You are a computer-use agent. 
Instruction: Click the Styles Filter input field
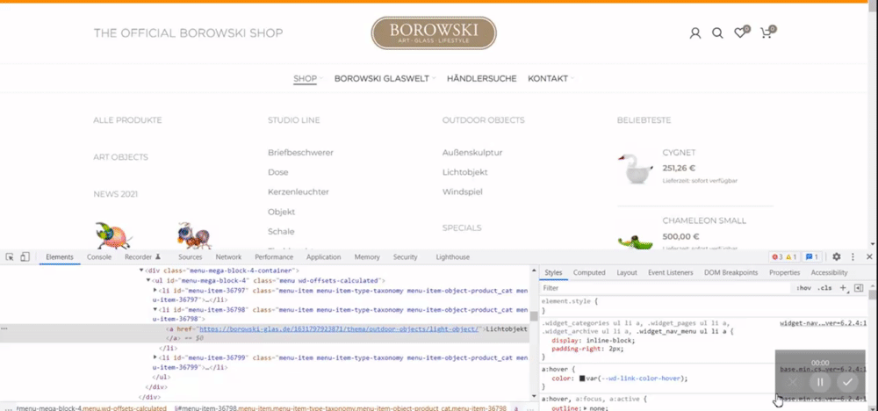pyautogui.click(x=665, y=288)
